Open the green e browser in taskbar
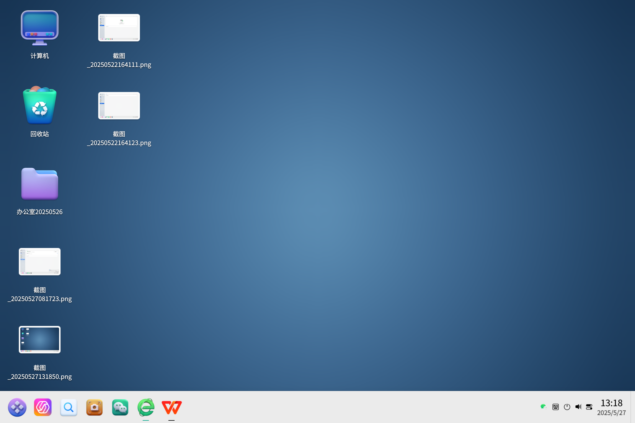Viewport: 635px width, 423px height. tap(146, 407)
